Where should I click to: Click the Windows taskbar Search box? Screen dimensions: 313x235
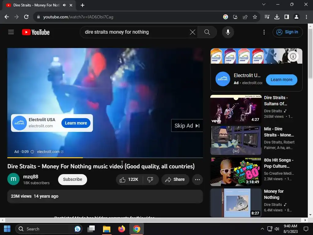pyautogui.click(x=49, y=229)
